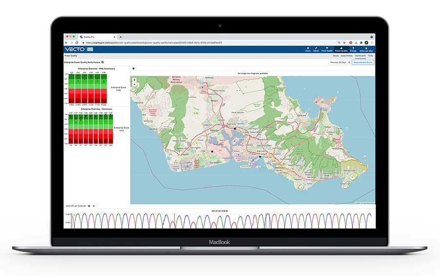
Task: Select the Dashboards tab
Action: [x=360, y=56]
